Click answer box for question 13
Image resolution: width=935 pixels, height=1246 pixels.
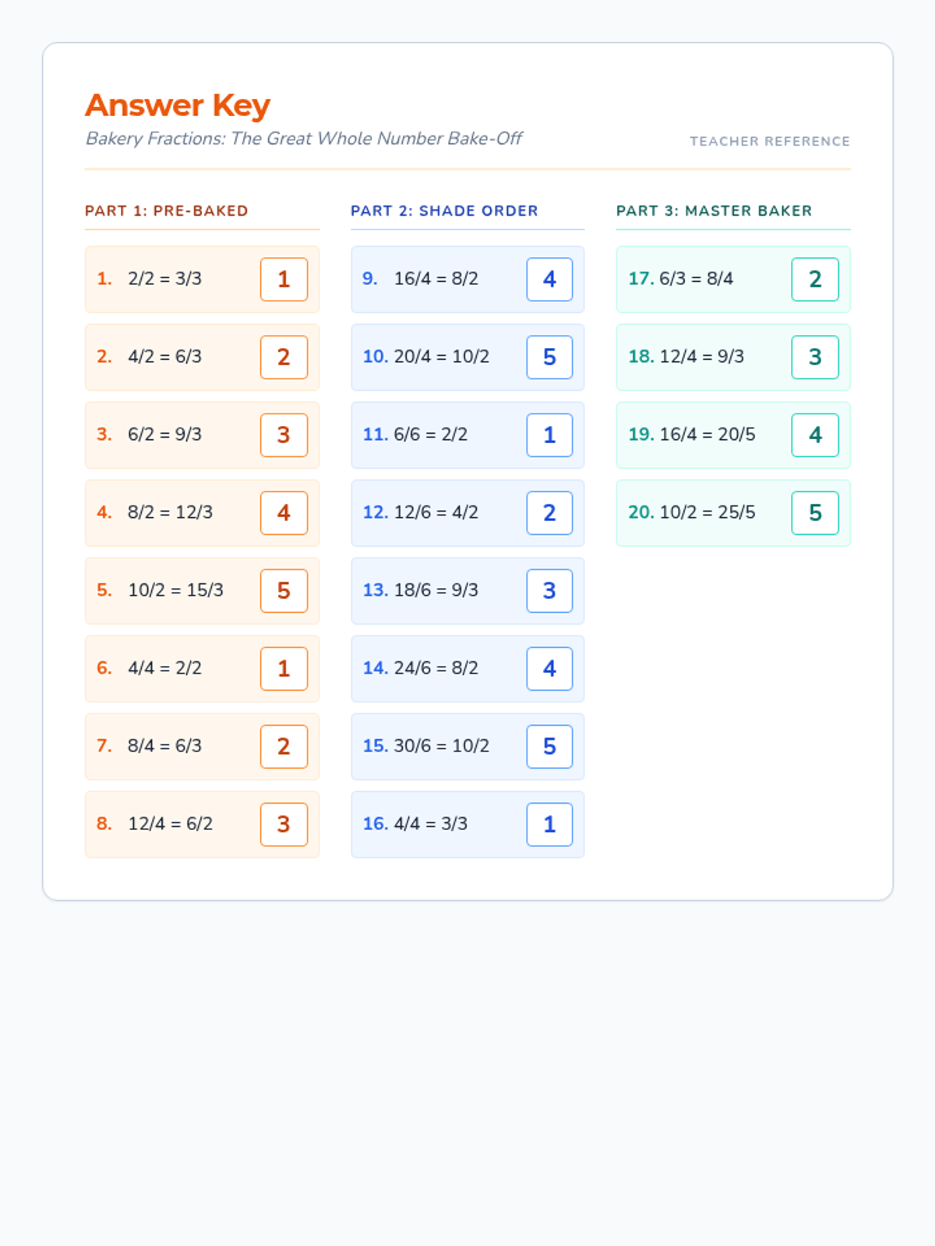pyautogui.click(x=549, y=591)
